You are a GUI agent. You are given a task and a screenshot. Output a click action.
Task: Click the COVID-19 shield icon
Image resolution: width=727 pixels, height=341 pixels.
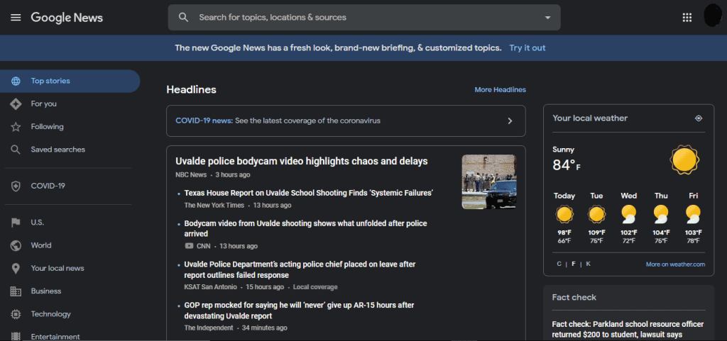pos(16,186)
